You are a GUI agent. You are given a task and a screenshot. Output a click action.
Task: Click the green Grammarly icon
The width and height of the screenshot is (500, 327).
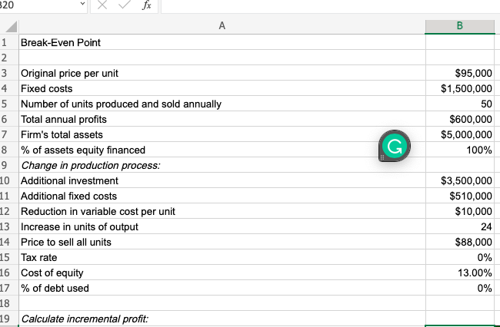pos(394,146)
